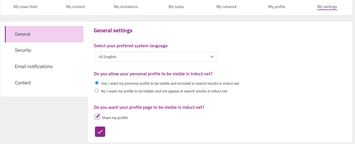355x144 pixels.
Task: Navigate to the My network tab
Action: 227,7
